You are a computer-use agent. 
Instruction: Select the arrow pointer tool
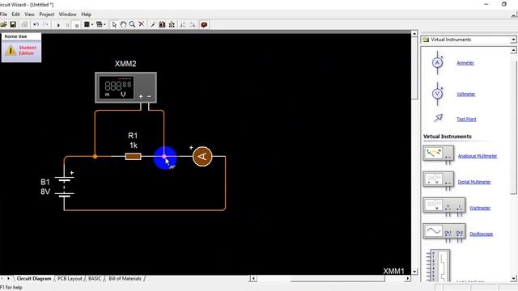[x=114, y=24]
